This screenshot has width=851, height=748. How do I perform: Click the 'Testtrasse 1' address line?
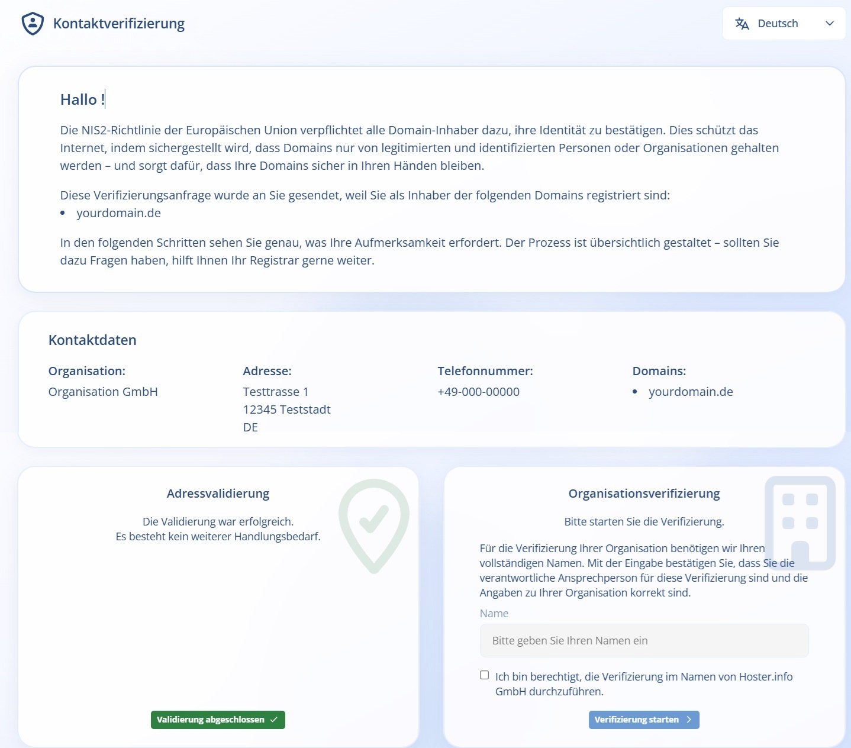pyautogui.click(x=276, y=392)
